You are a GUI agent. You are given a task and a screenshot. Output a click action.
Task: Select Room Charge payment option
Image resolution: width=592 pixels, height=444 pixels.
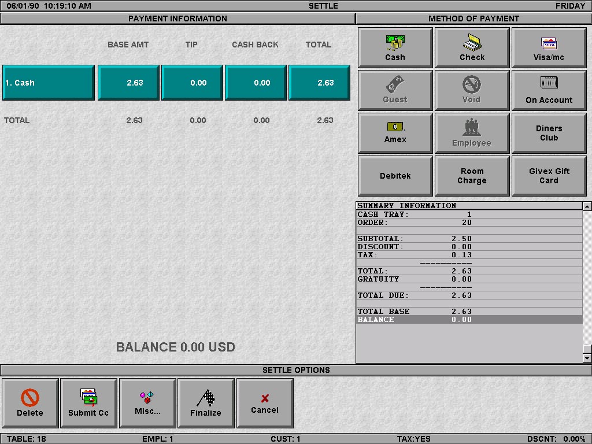click(x=472, y=176)
